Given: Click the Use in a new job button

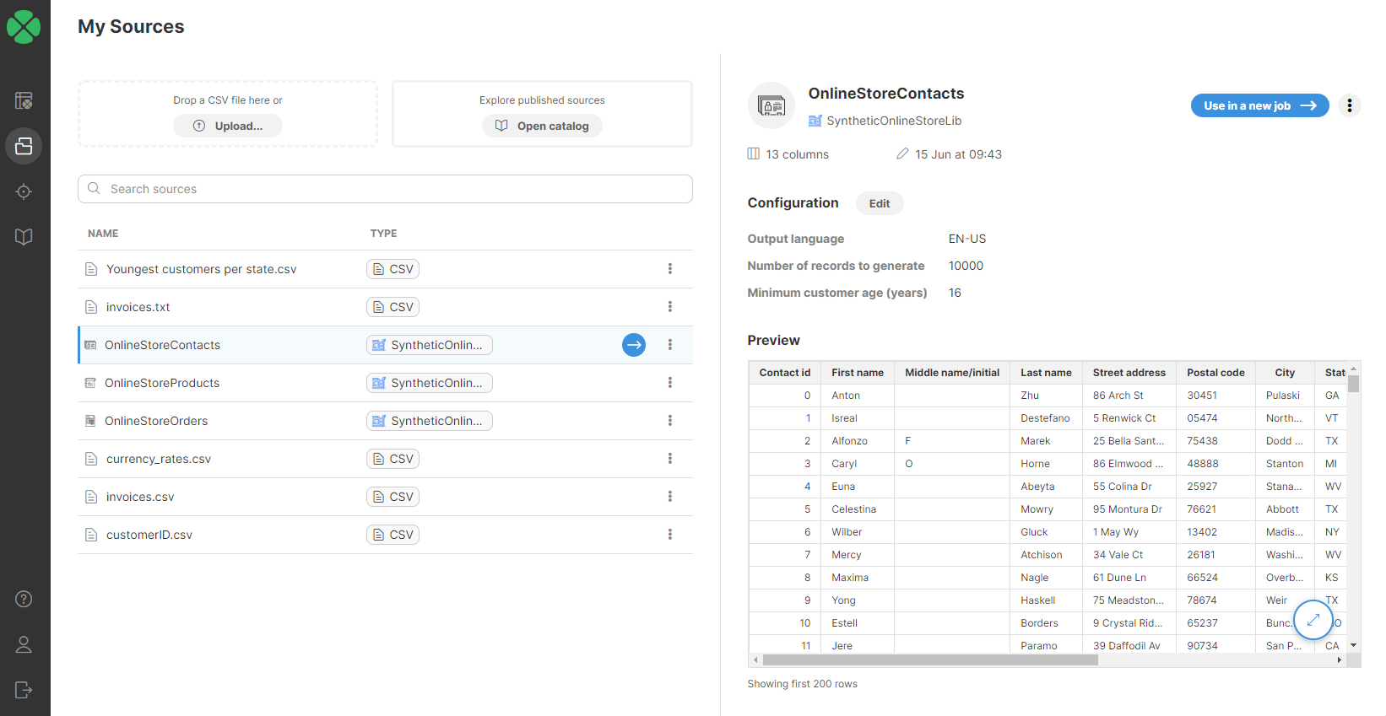Looking at the screenshot, I should click(x=1260, y=105).
